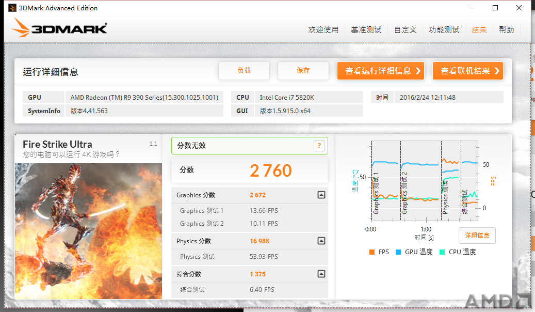Switch to the 基准测试 tab
Screen dimensions: 535x312
(x=366, y=30)
